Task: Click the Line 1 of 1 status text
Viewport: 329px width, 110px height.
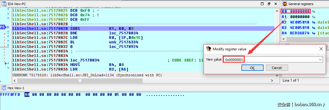Action: click(291, 80)
